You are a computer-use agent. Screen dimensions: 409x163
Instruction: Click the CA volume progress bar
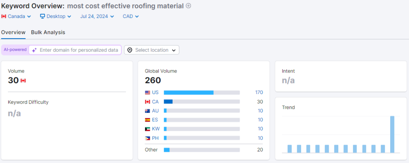click(x=202, y=102)
